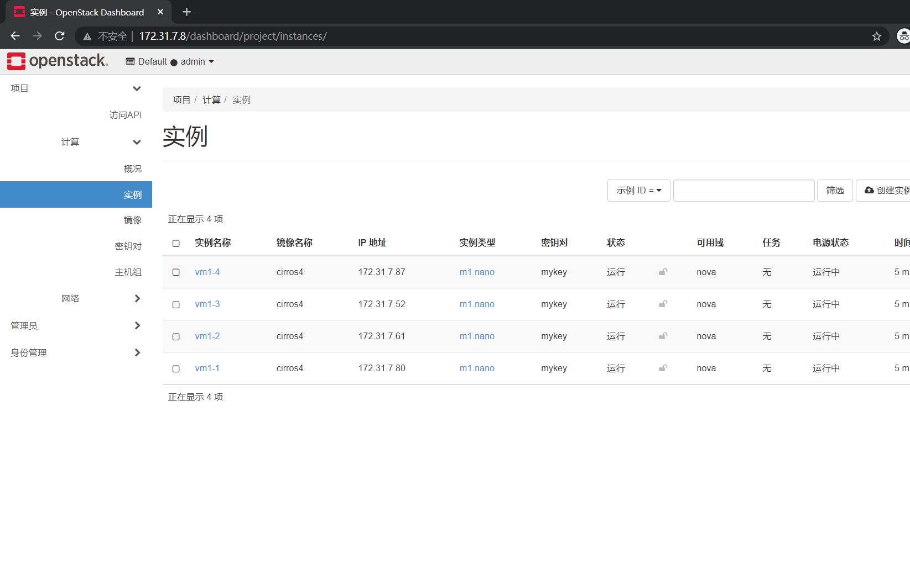Check the select-all checkbox in table header
Image resolution: width=910 pixels, height=569 pixels.
pos(176,243)
